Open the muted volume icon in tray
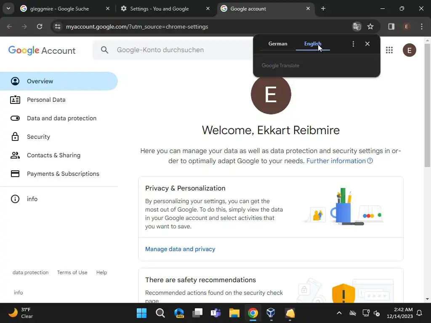Image resolution: width=431 pixels, height=323 pixels. (x=377, y=313)
